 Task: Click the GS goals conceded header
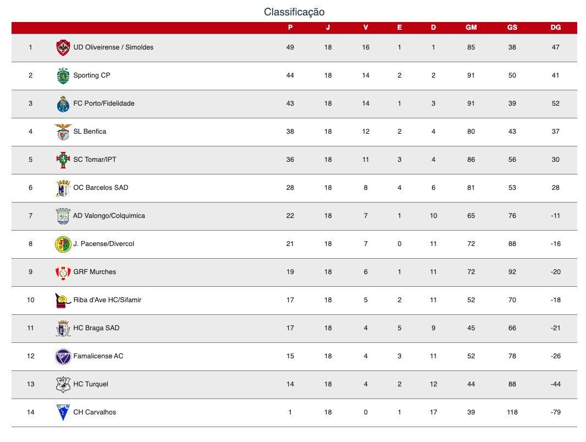(x=512, y=28)
